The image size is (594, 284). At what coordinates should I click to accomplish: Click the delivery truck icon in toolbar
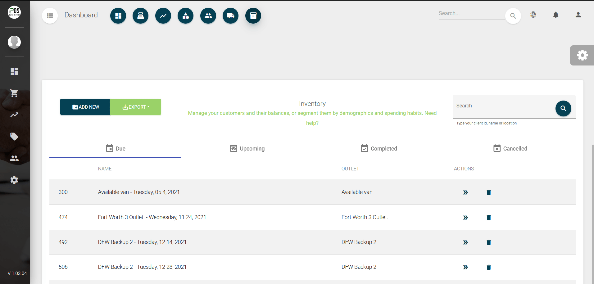click(x=230, y=16)
